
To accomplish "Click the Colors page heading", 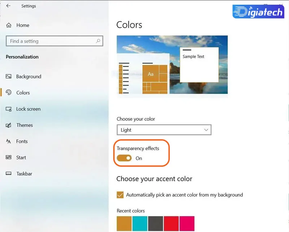I will (129, 25).
